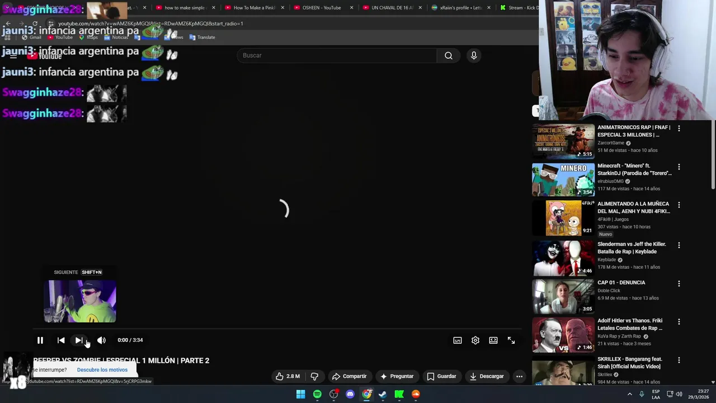
Task: Switch to 'UN CHAVAL DE 16' tab
Action: [393, 8]
